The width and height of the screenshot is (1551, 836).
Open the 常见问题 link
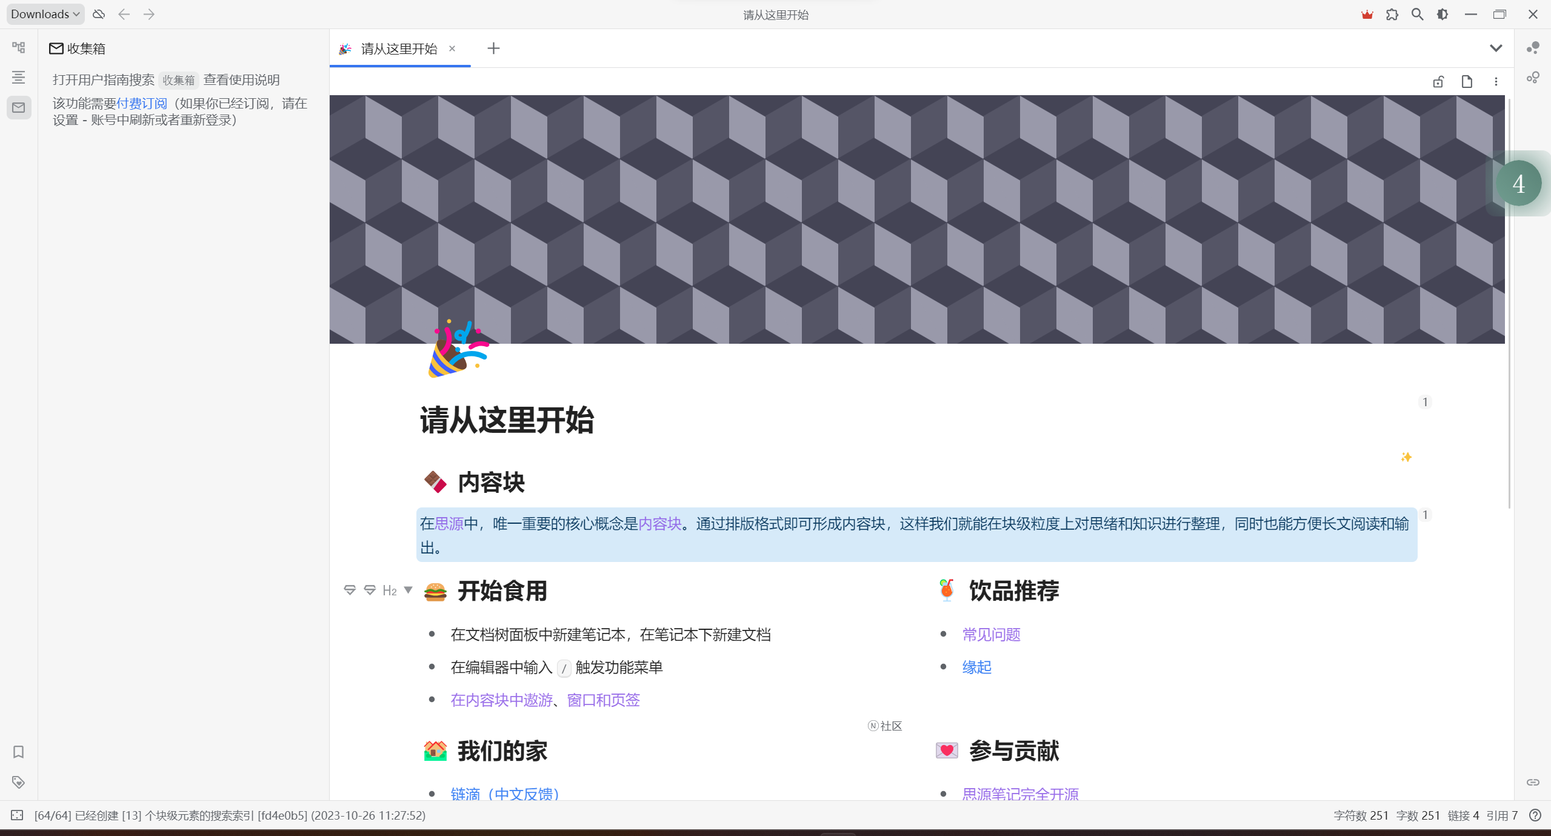991,635
